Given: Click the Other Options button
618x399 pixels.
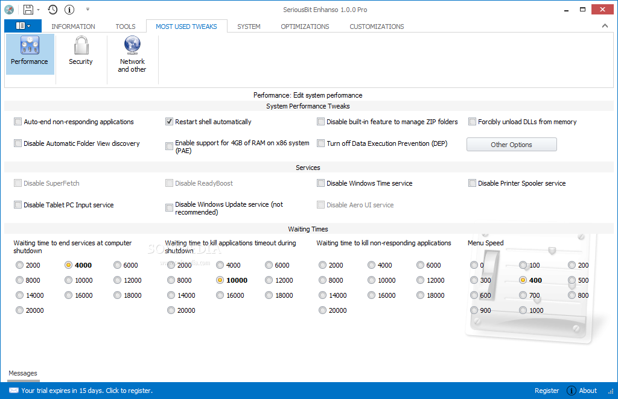Looking at the screenshot, I should coord(512,145).
